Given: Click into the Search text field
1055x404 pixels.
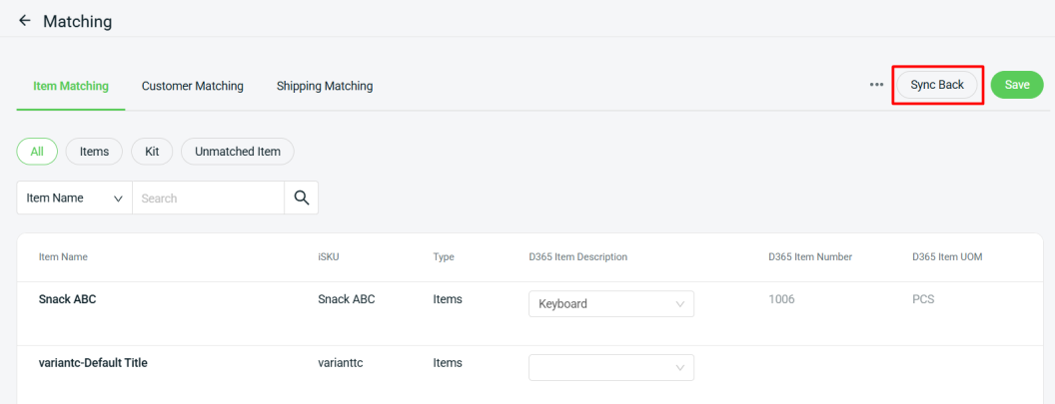Looking at the screenshot, I should [208, 198].
